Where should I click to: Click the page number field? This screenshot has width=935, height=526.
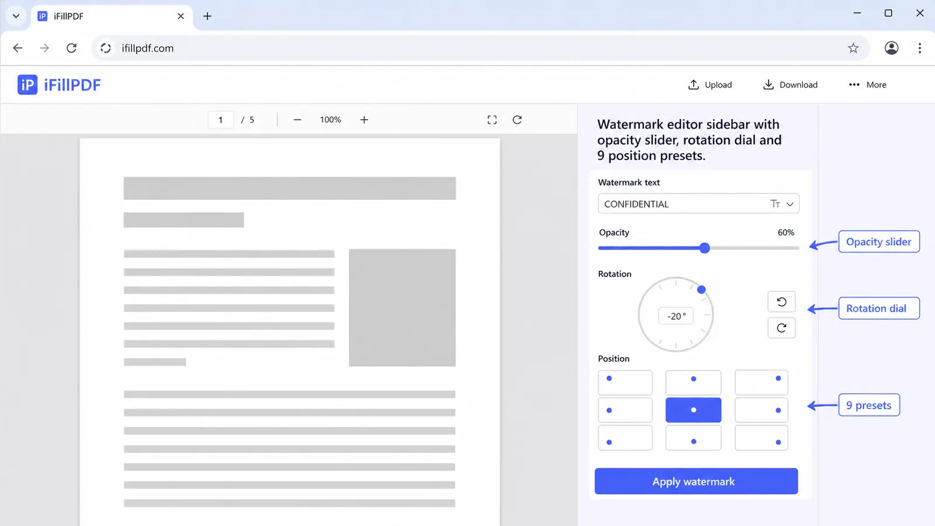[221, 120]
